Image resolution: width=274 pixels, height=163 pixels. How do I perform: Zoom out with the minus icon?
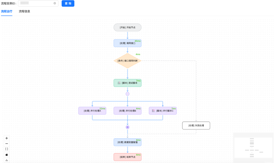(7, 144)
